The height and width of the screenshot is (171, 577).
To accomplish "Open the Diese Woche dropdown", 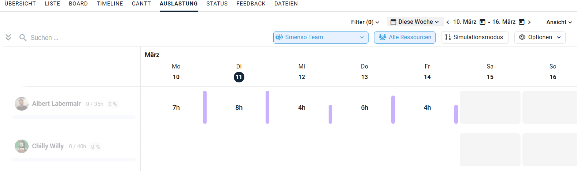I will pos(415,22).
